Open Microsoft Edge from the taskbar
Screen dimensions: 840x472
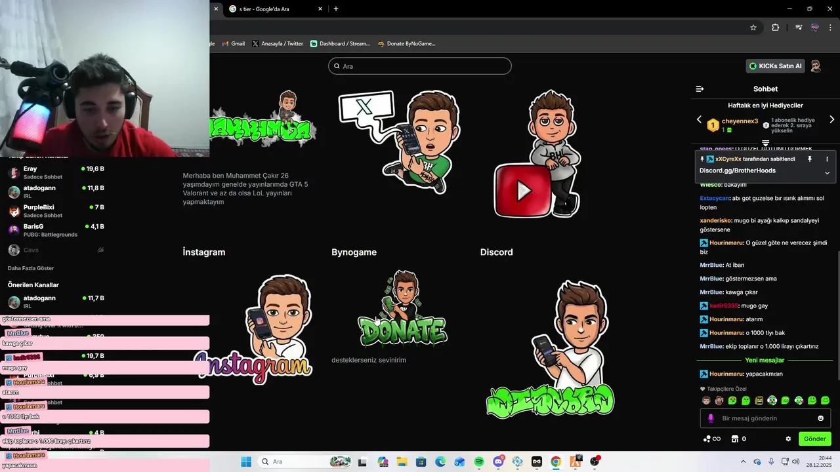click(440, 462)
